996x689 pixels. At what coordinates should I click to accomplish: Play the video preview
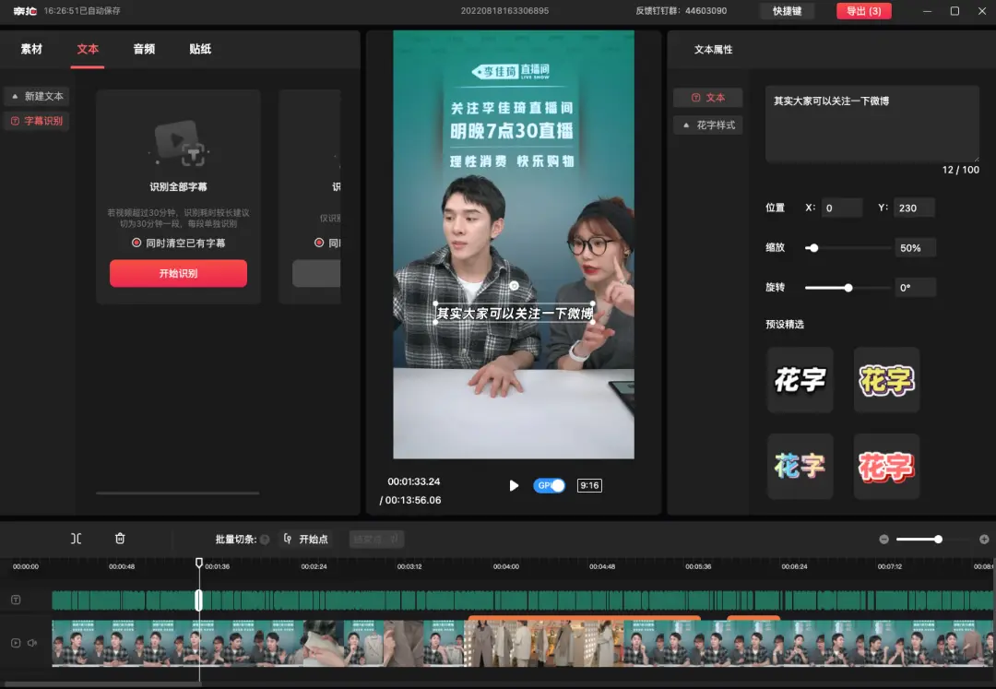click(x=514, y=485)
